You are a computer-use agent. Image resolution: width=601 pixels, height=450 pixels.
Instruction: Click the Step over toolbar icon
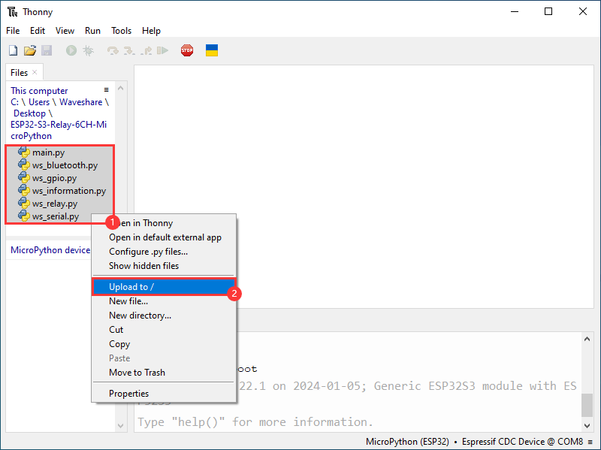[113, 50]
